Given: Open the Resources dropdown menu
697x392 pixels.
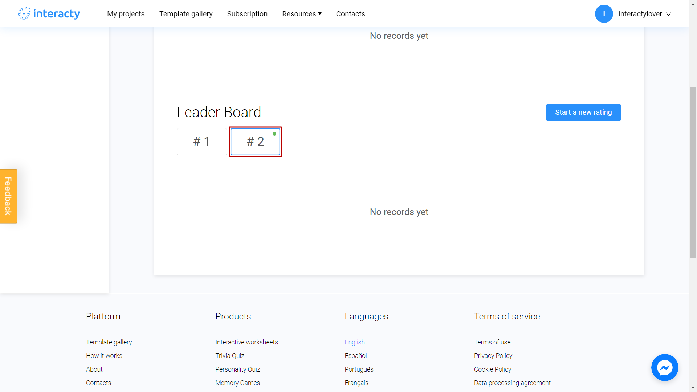Looking at the screenshot, I should (302, 13).
